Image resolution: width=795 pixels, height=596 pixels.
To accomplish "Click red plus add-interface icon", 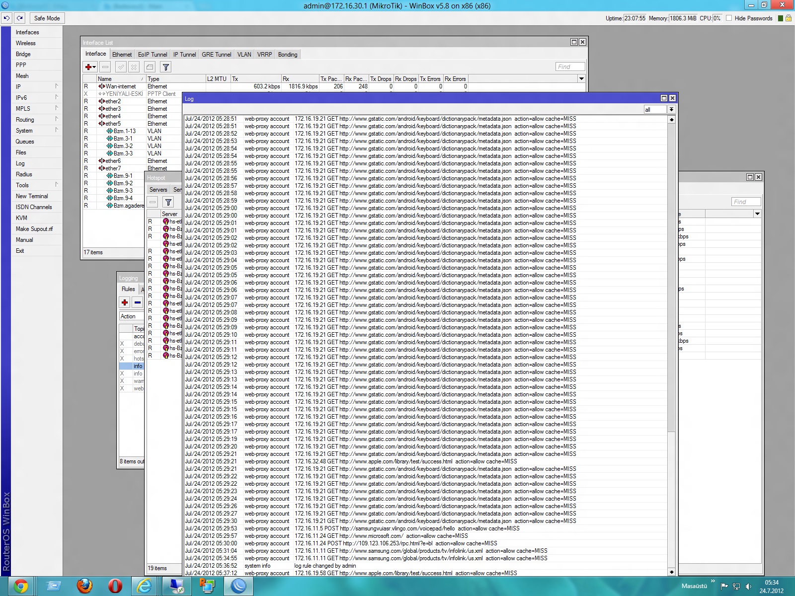I will click(x=88, y=67).
